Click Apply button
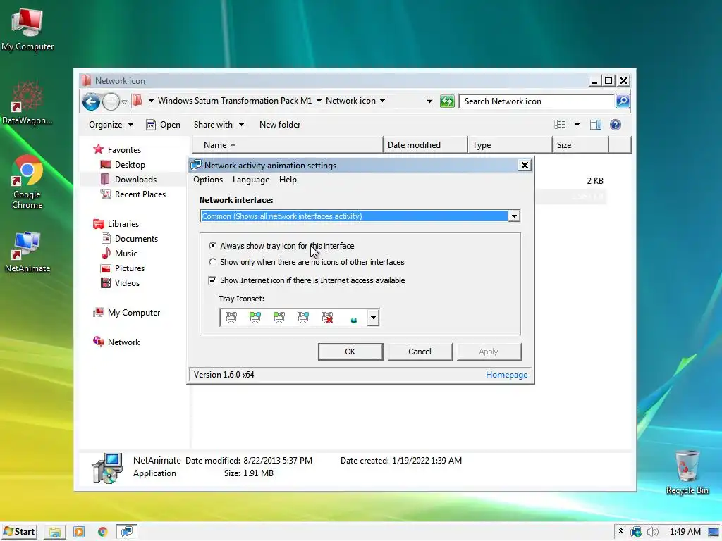722x541 pixels. (489, 352)
